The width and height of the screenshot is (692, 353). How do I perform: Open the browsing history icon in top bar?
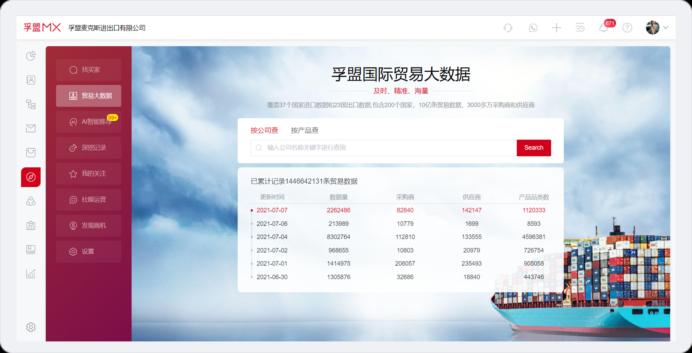(580, 28)
